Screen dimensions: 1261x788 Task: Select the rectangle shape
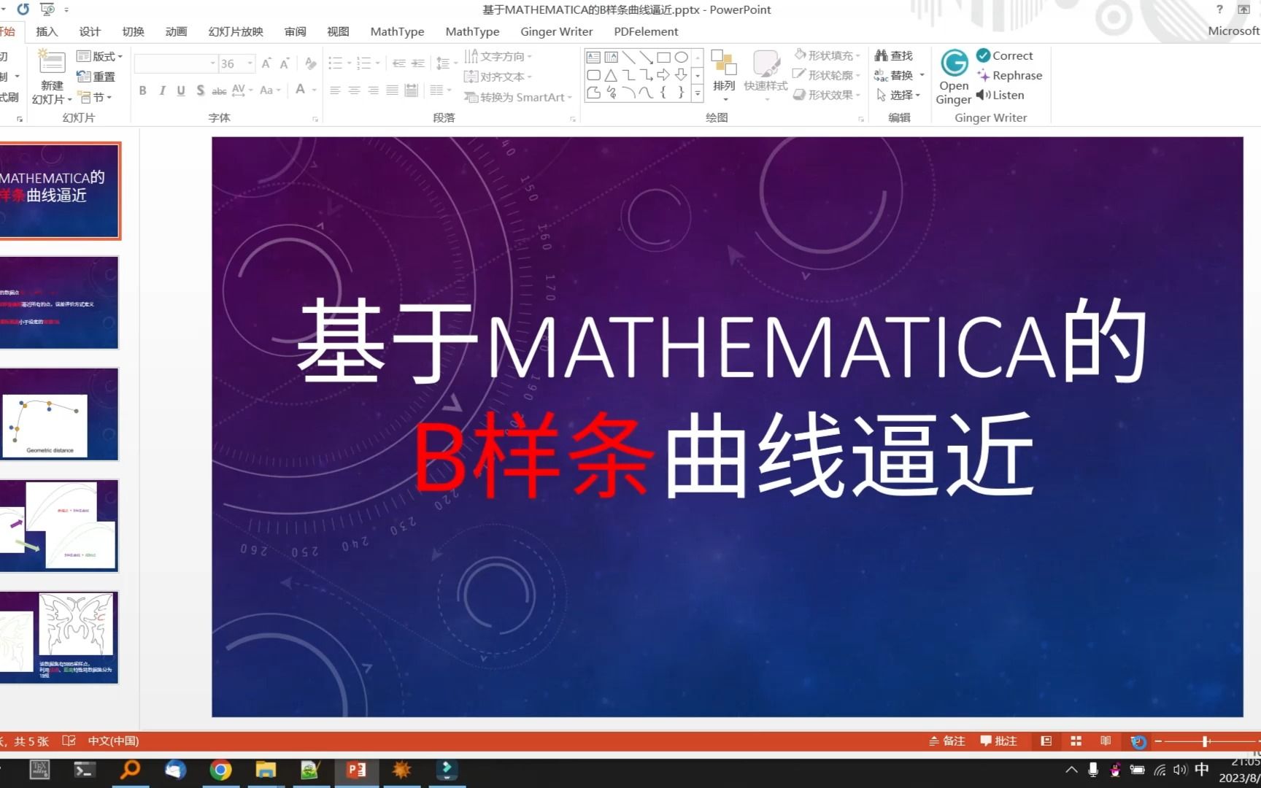pyautogui.click(x=663, y=57)
